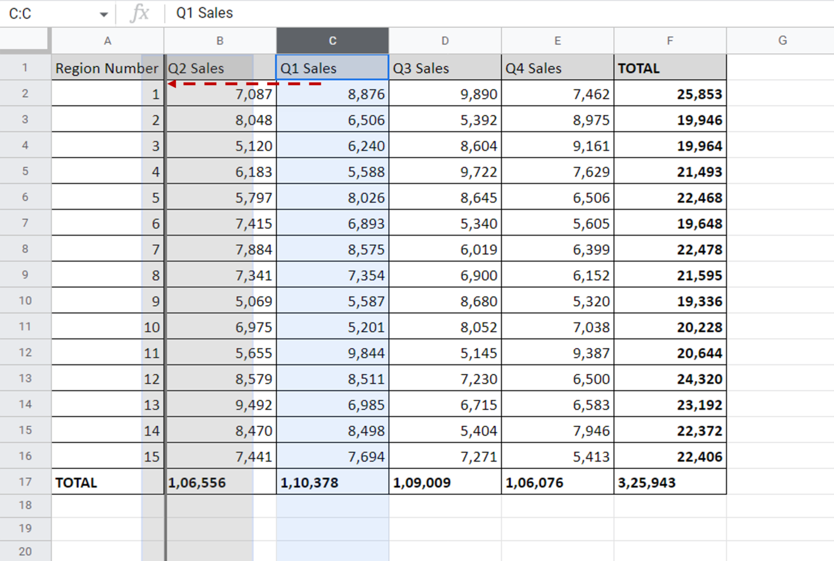Select grand total cell 3,25,943

point(670,482)
